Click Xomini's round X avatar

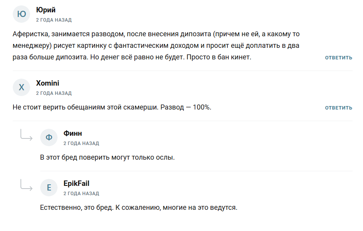pos(22,88)
